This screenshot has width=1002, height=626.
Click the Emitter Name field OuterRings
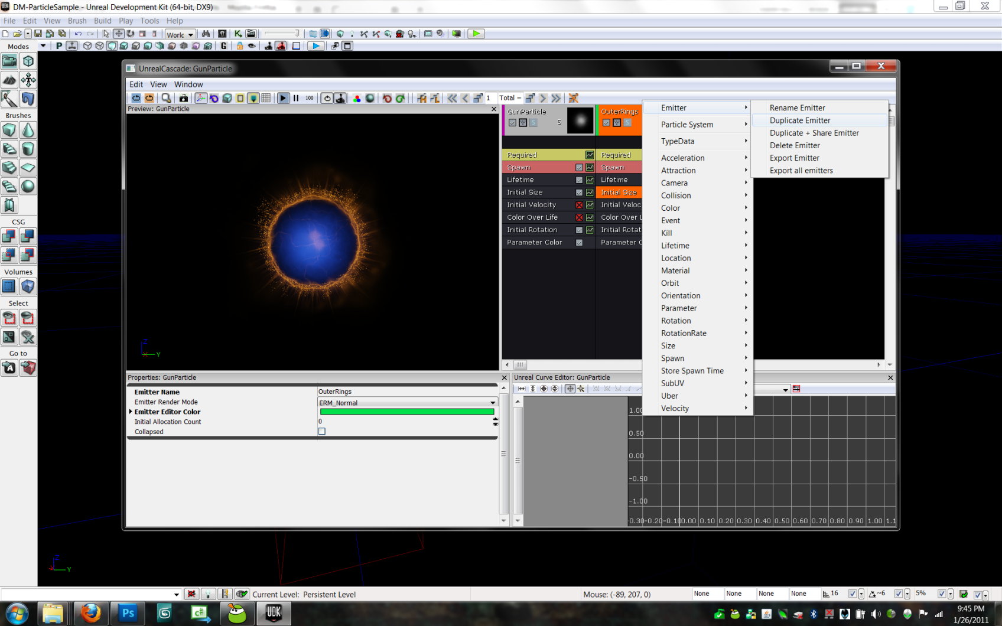pos(408,392)
